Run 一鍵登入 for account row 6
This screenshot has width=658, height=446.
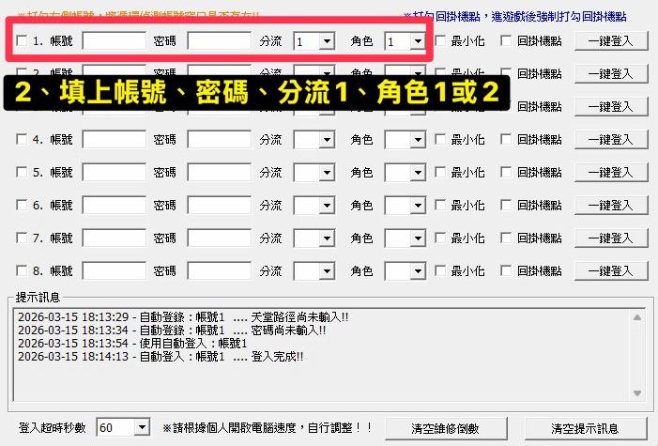[x=611, y=206]
